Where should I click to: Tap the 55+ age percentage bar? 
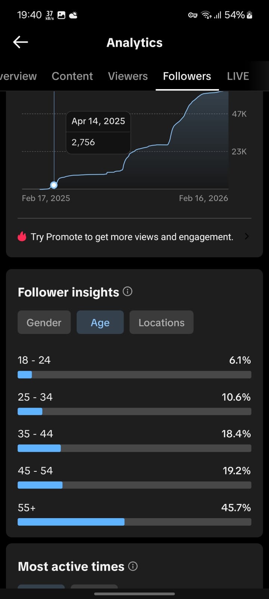pyautogui.click(x=134, y=522)
